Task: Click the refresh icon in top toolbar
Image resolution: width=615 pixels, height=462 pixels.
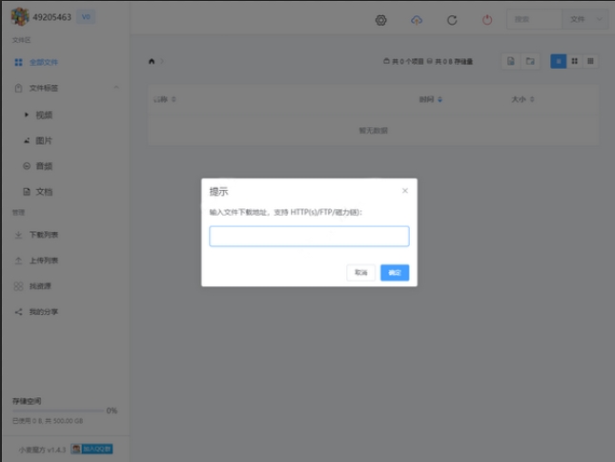Action: [452, 20]
